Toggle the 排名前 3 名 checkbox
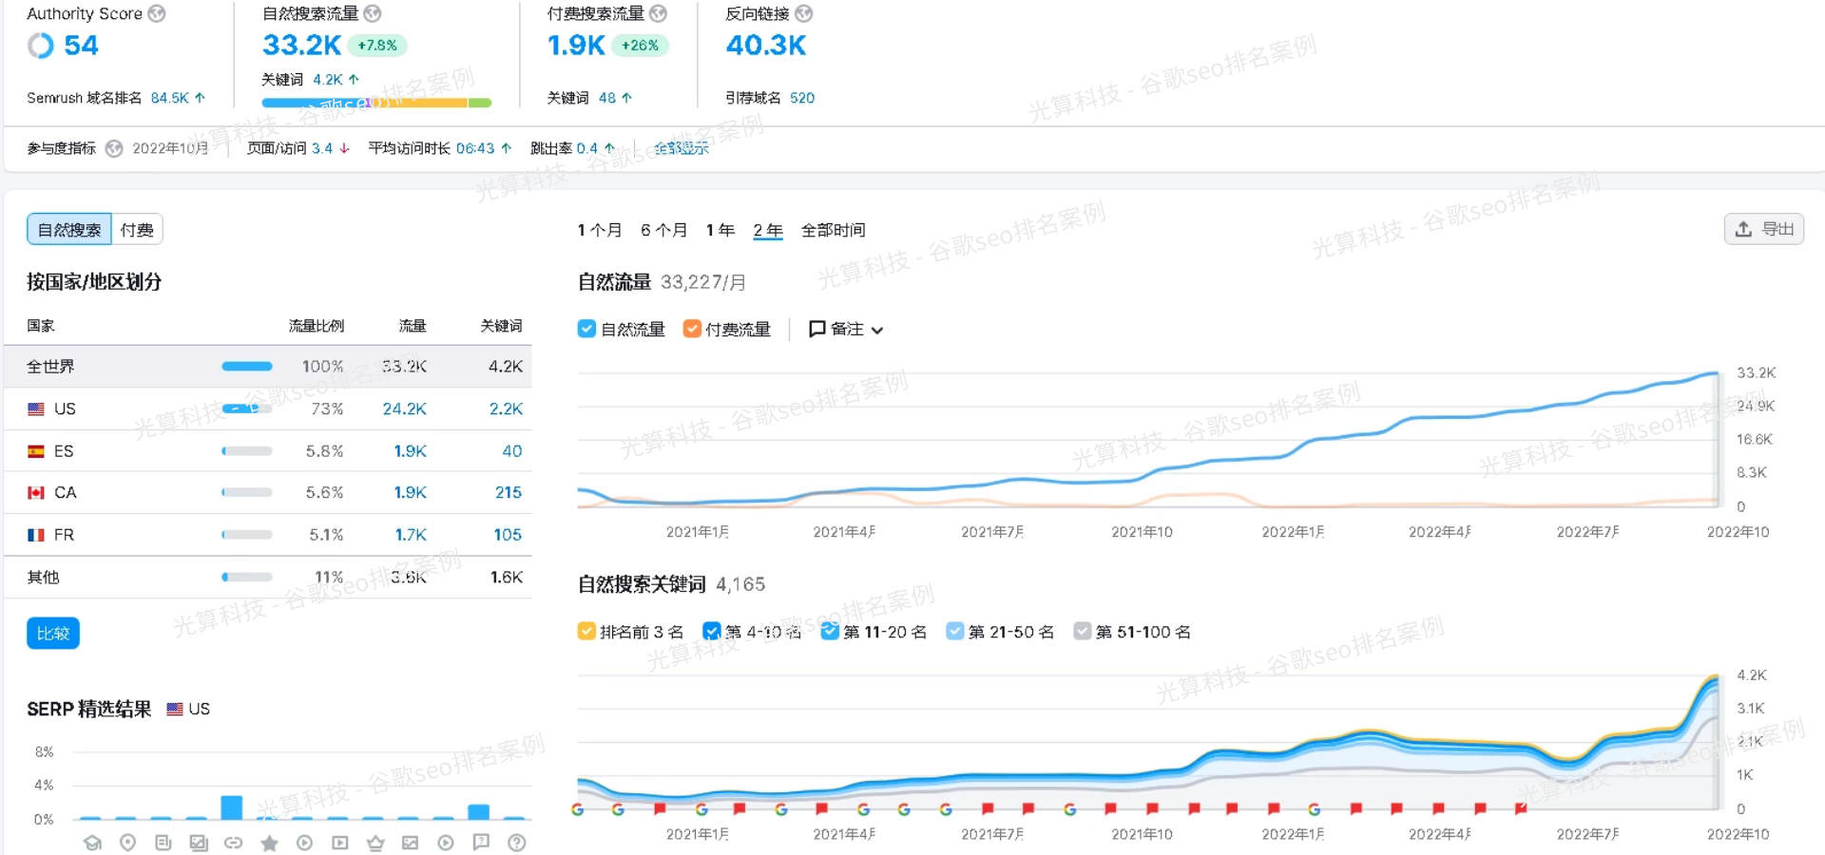Image resolution: width=1825 pixels, height=855 pixels. [586, 632]
